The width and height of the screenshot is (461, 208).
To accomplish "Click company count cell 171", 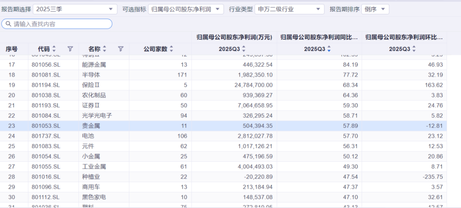I will click(x=182, y=75).
